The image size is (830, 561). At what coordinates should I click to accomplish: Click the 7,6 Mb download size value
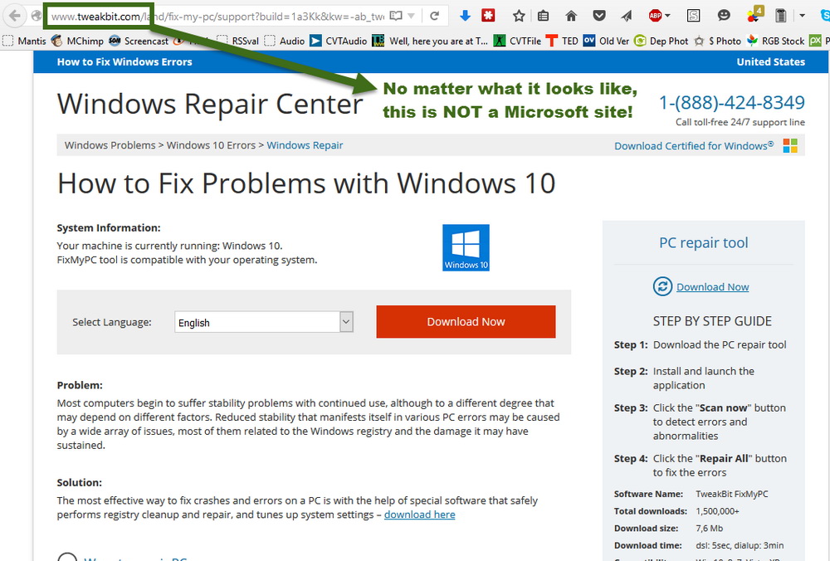710,528
